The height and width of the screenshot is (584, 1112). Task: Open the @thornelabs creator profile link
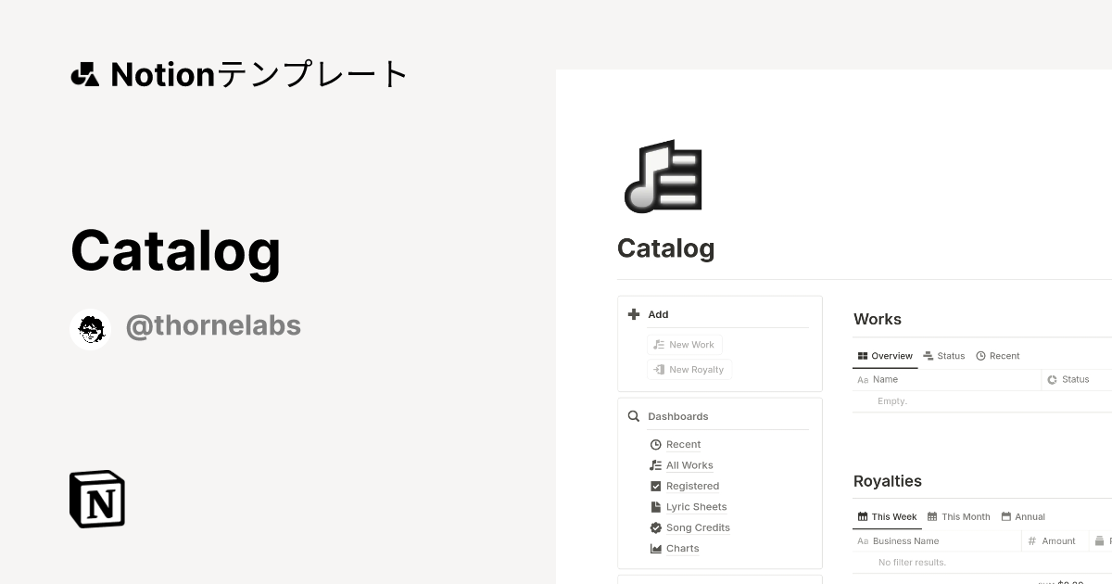(x=213, y=326)
